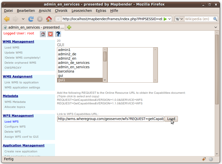Open Create new application link
Screen dimensions: 222x164
pos(21,151)
